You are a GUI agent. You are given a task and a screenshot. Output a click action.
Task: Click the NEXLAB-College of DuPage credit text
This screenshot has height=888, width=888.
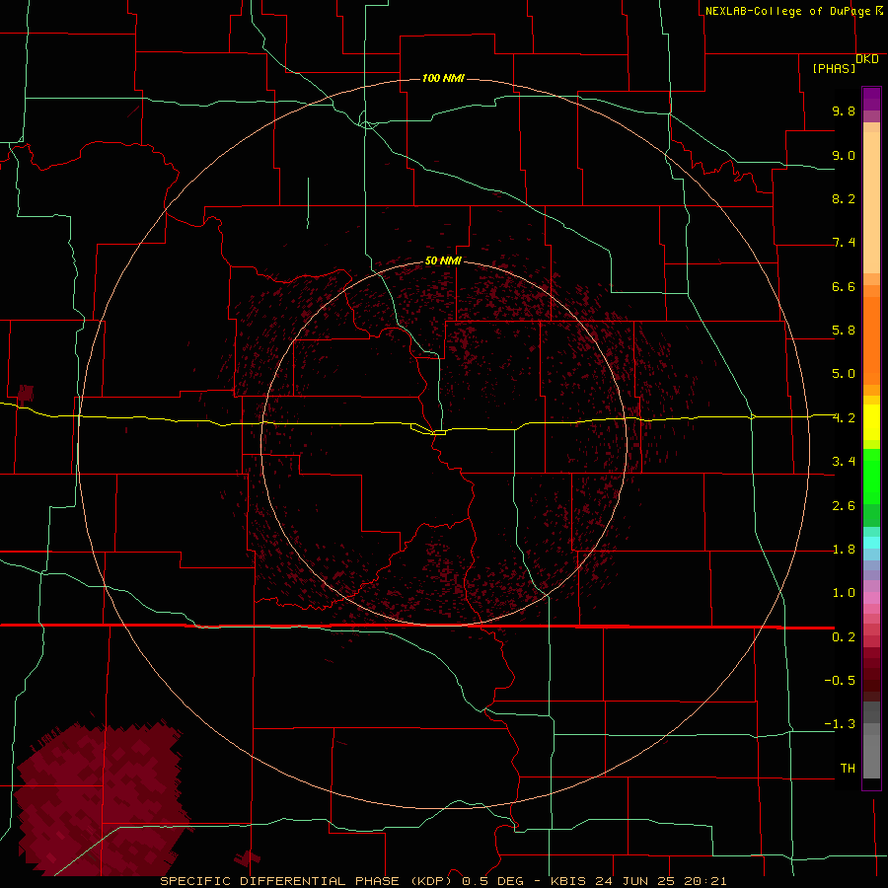click(787, 11)
